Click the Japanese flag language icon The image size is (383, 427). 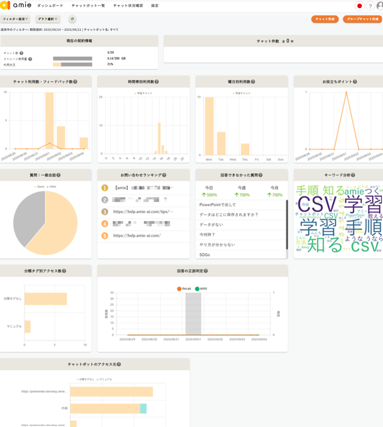click(359, 6)
